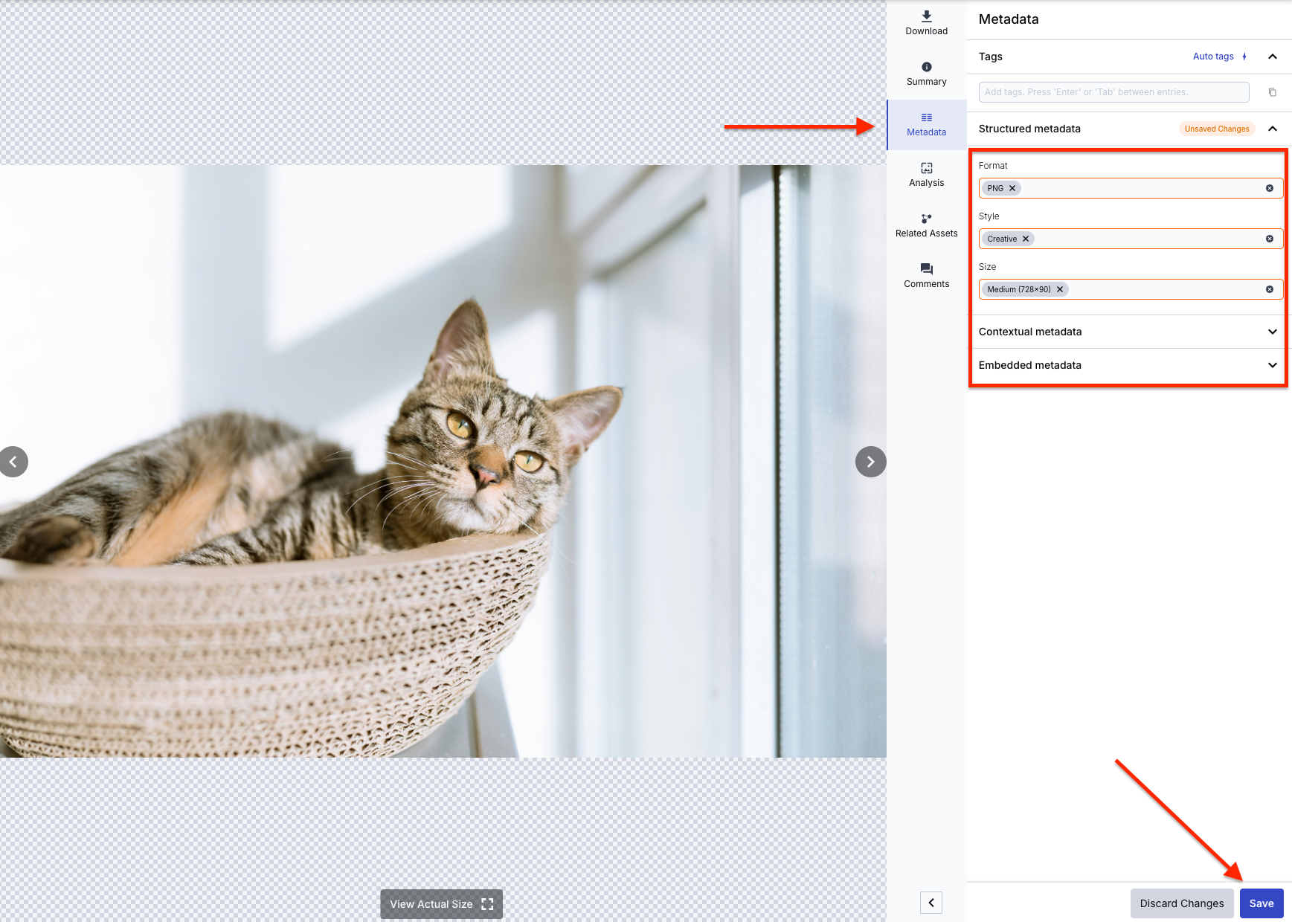Expand the Contextual metadata section
This screenshot has height=922, width=1292.
(x=1273, y=332)
